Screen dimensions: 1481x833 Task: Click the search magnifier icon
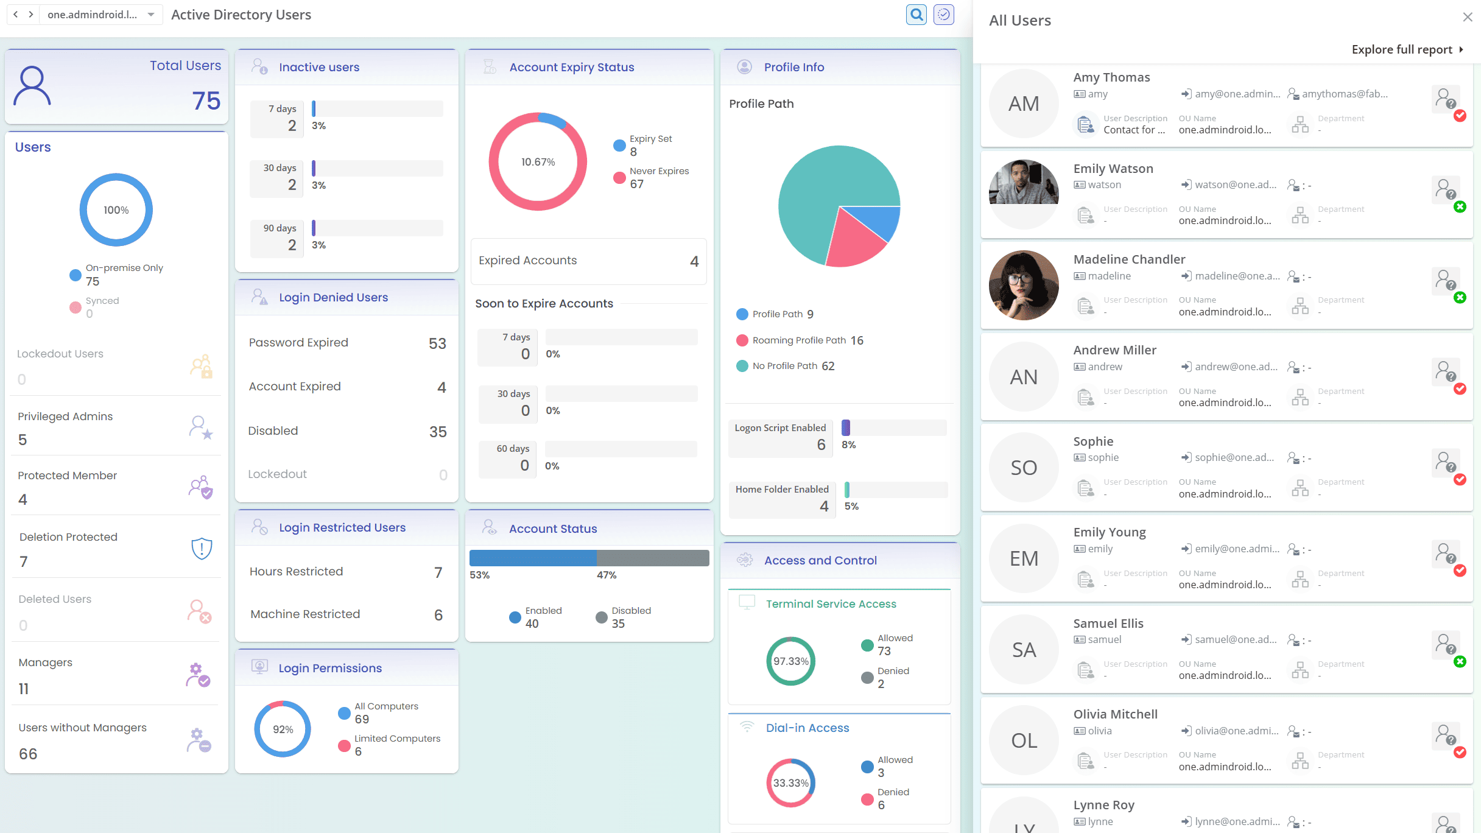coord(916,15)
